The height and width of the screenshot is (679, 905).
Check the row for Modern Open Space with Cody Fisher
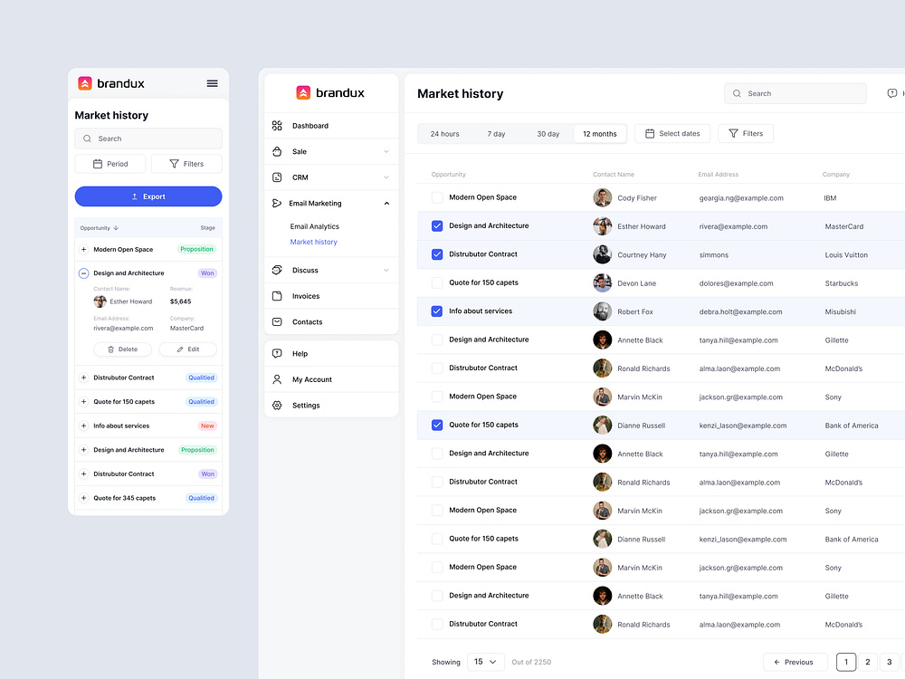(437, 197)
